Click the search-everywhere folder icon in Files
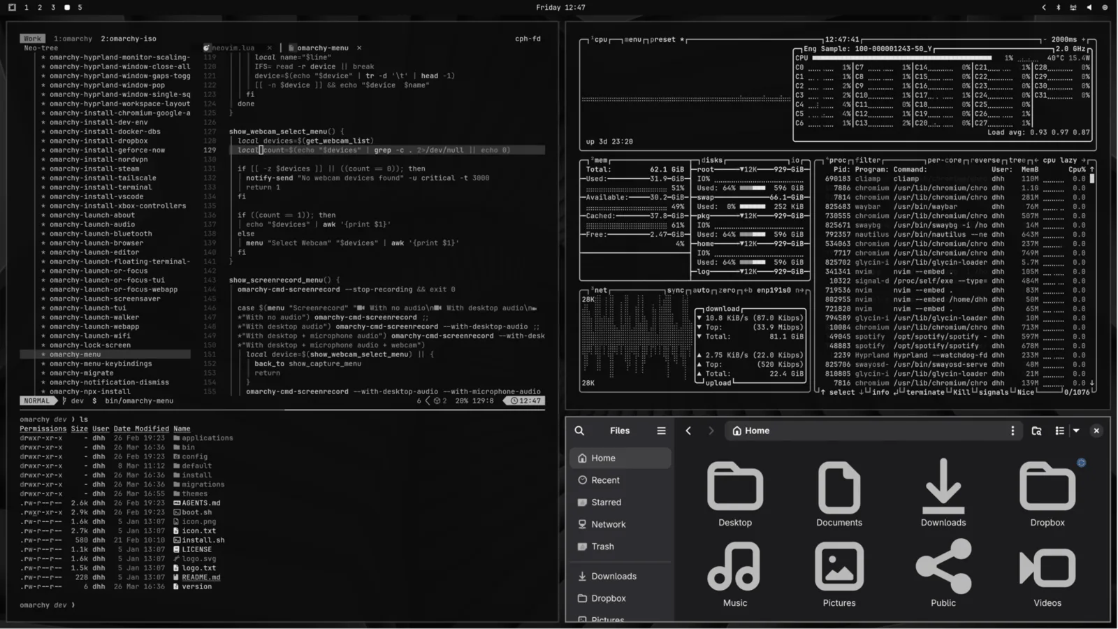This screenshot has width=1118, height=629. tap(1036, 431)
